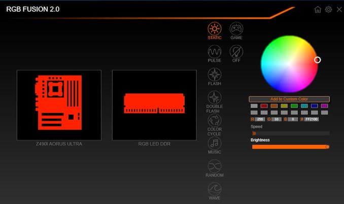The width and height of the screenshot is (344, 204).
Task: Select the Wave lighting effect
Action: pyautogui.click(x=215, y=191)
